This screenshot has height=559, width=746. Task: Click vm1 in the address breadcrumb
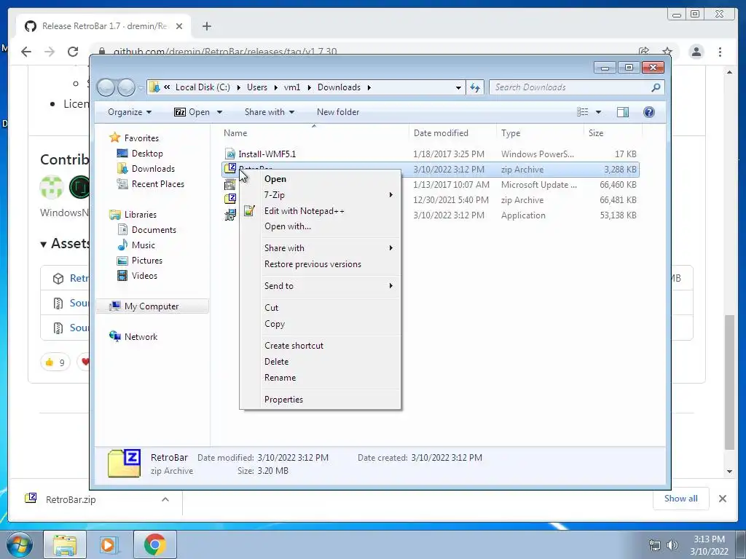pos(292,87)
